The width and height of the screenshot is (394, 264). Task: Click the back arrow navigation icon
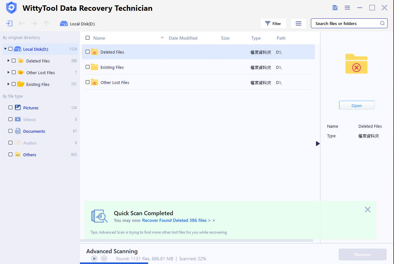click(x=22, y=23)
